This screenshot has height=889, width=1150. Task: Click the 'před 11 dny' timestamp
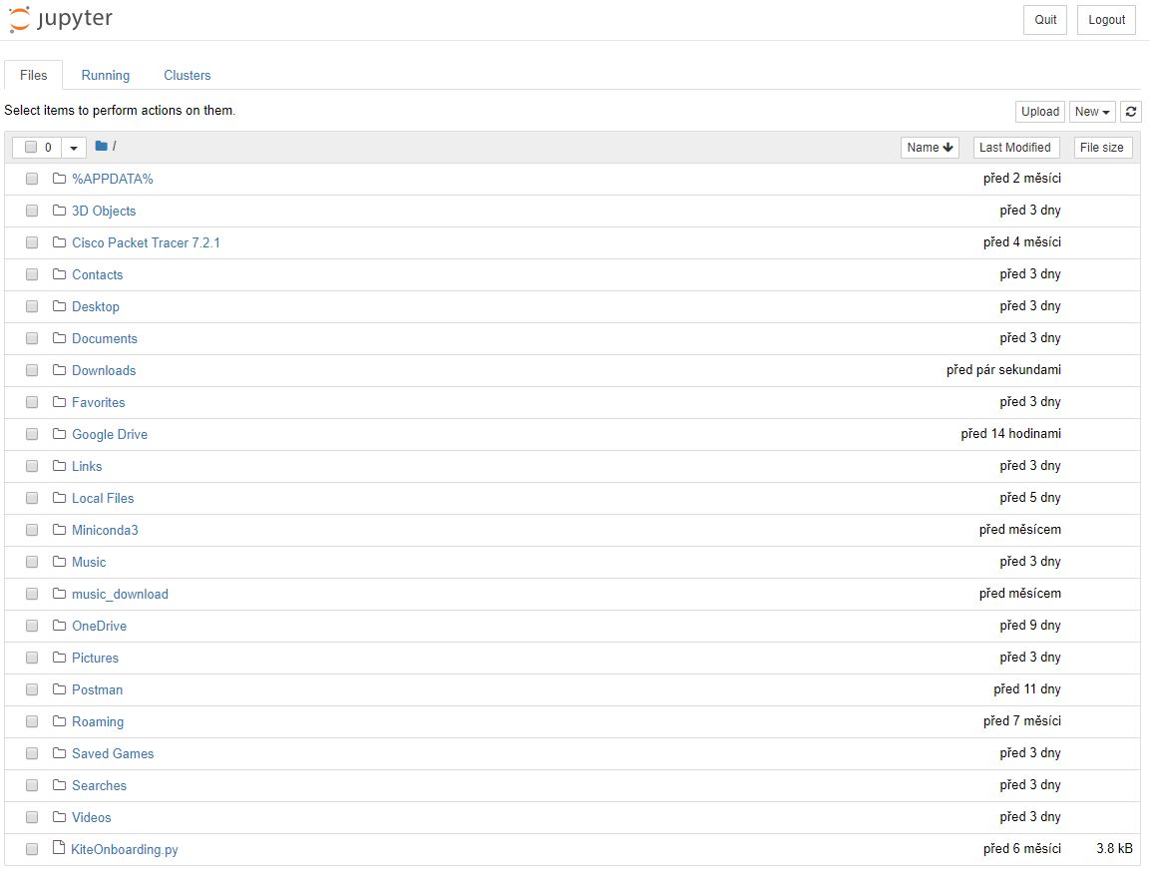pos(1026,688)
